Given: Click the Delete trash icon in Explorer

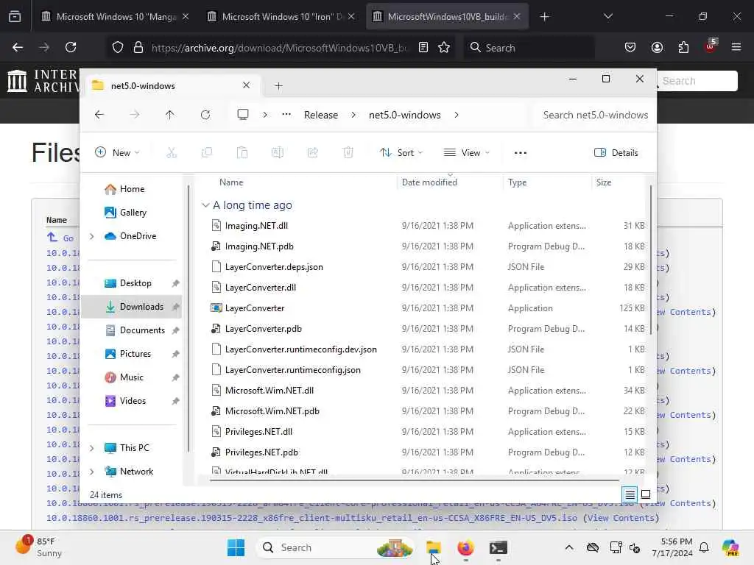Looking at the screenshot, I should point(348,153).
